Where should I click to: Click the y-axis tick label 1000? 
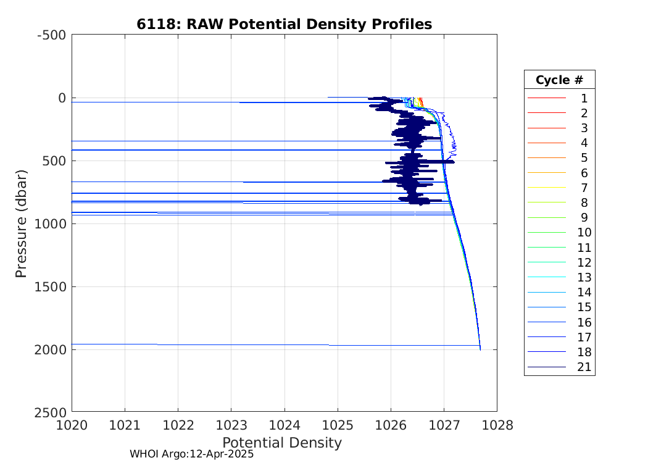point(51,223)
